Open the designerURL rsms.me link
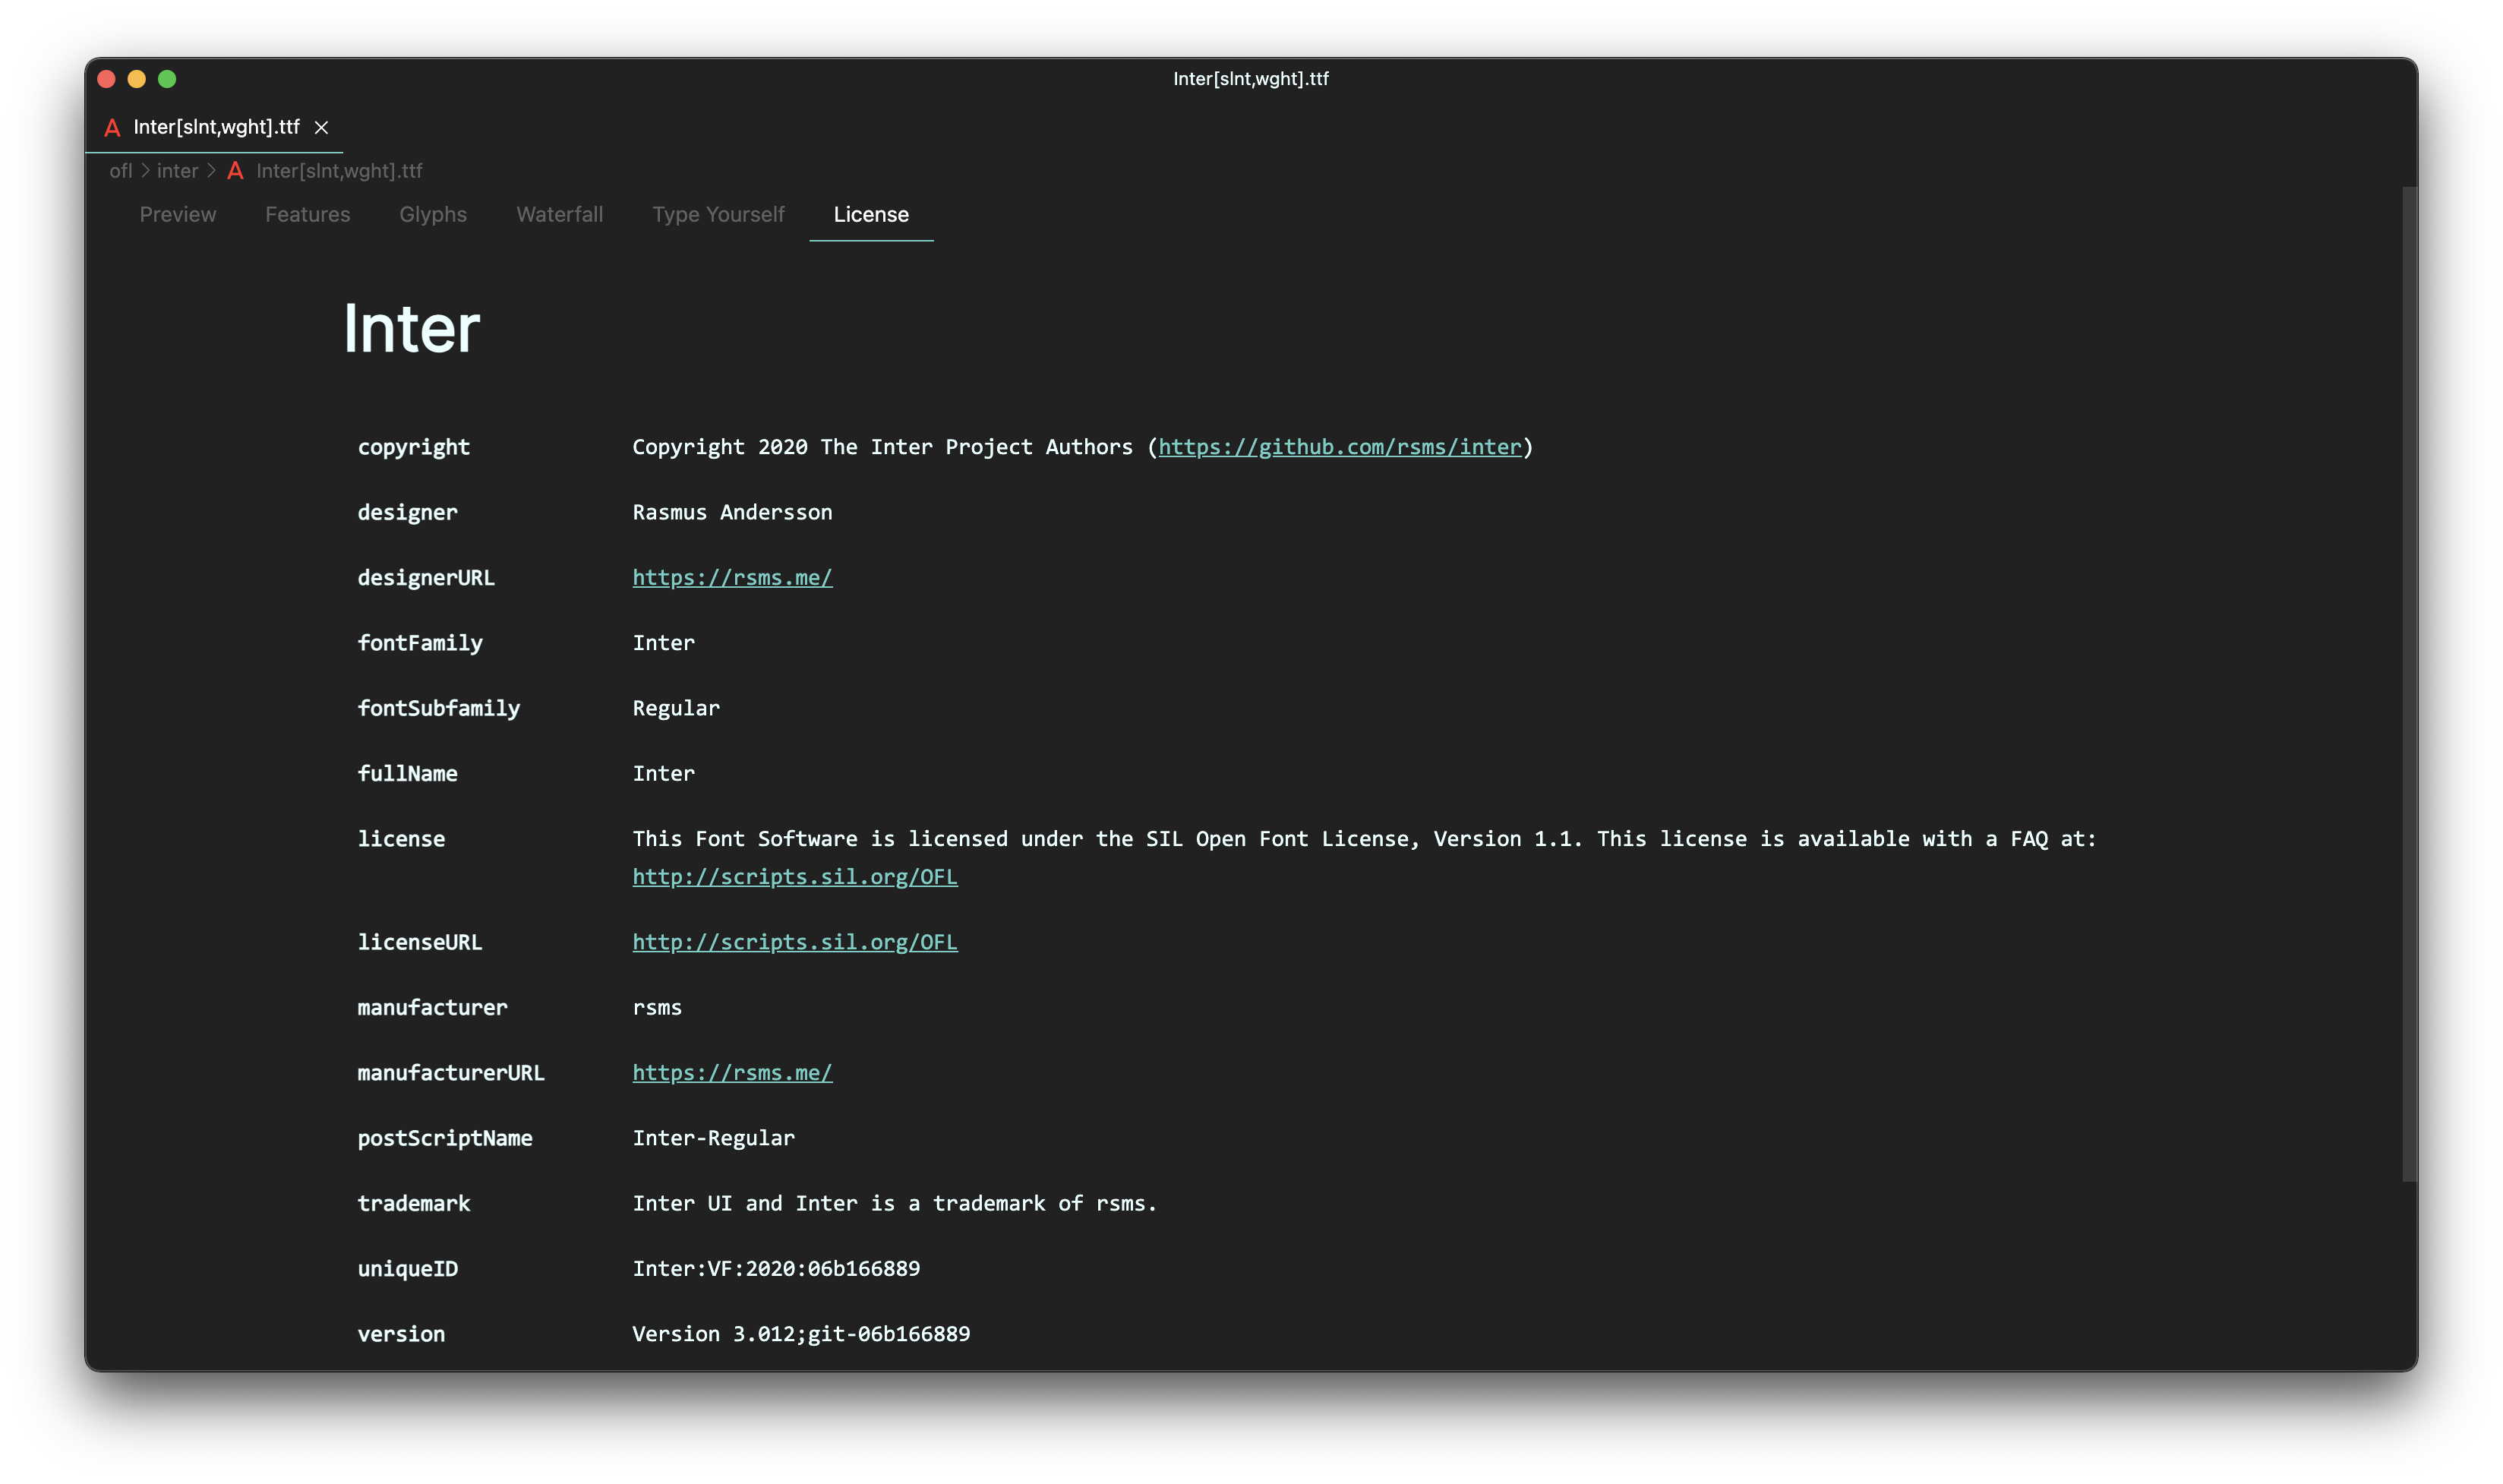The image size is (2503, 1484). tap(732, 577)
